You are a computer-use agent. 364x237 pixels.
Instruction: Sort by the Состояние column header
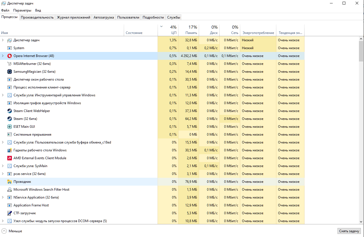click(141, 30)
